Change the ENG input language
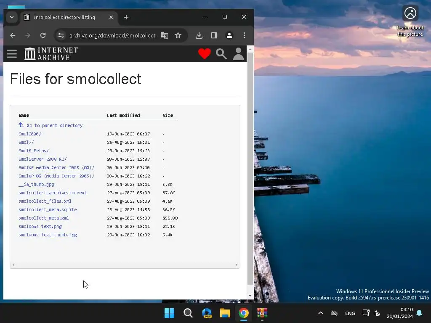Viewport: 431px width, 323px height. coord(350,313)
